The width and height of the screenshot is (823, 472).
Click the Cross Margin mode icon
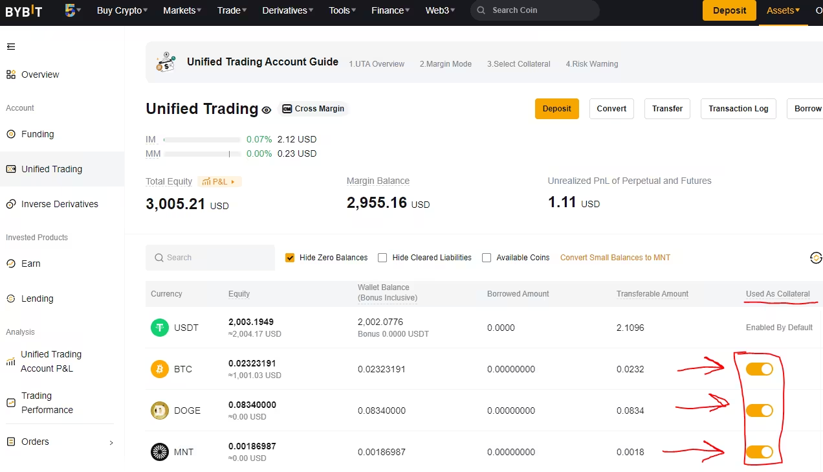(287, 109)
